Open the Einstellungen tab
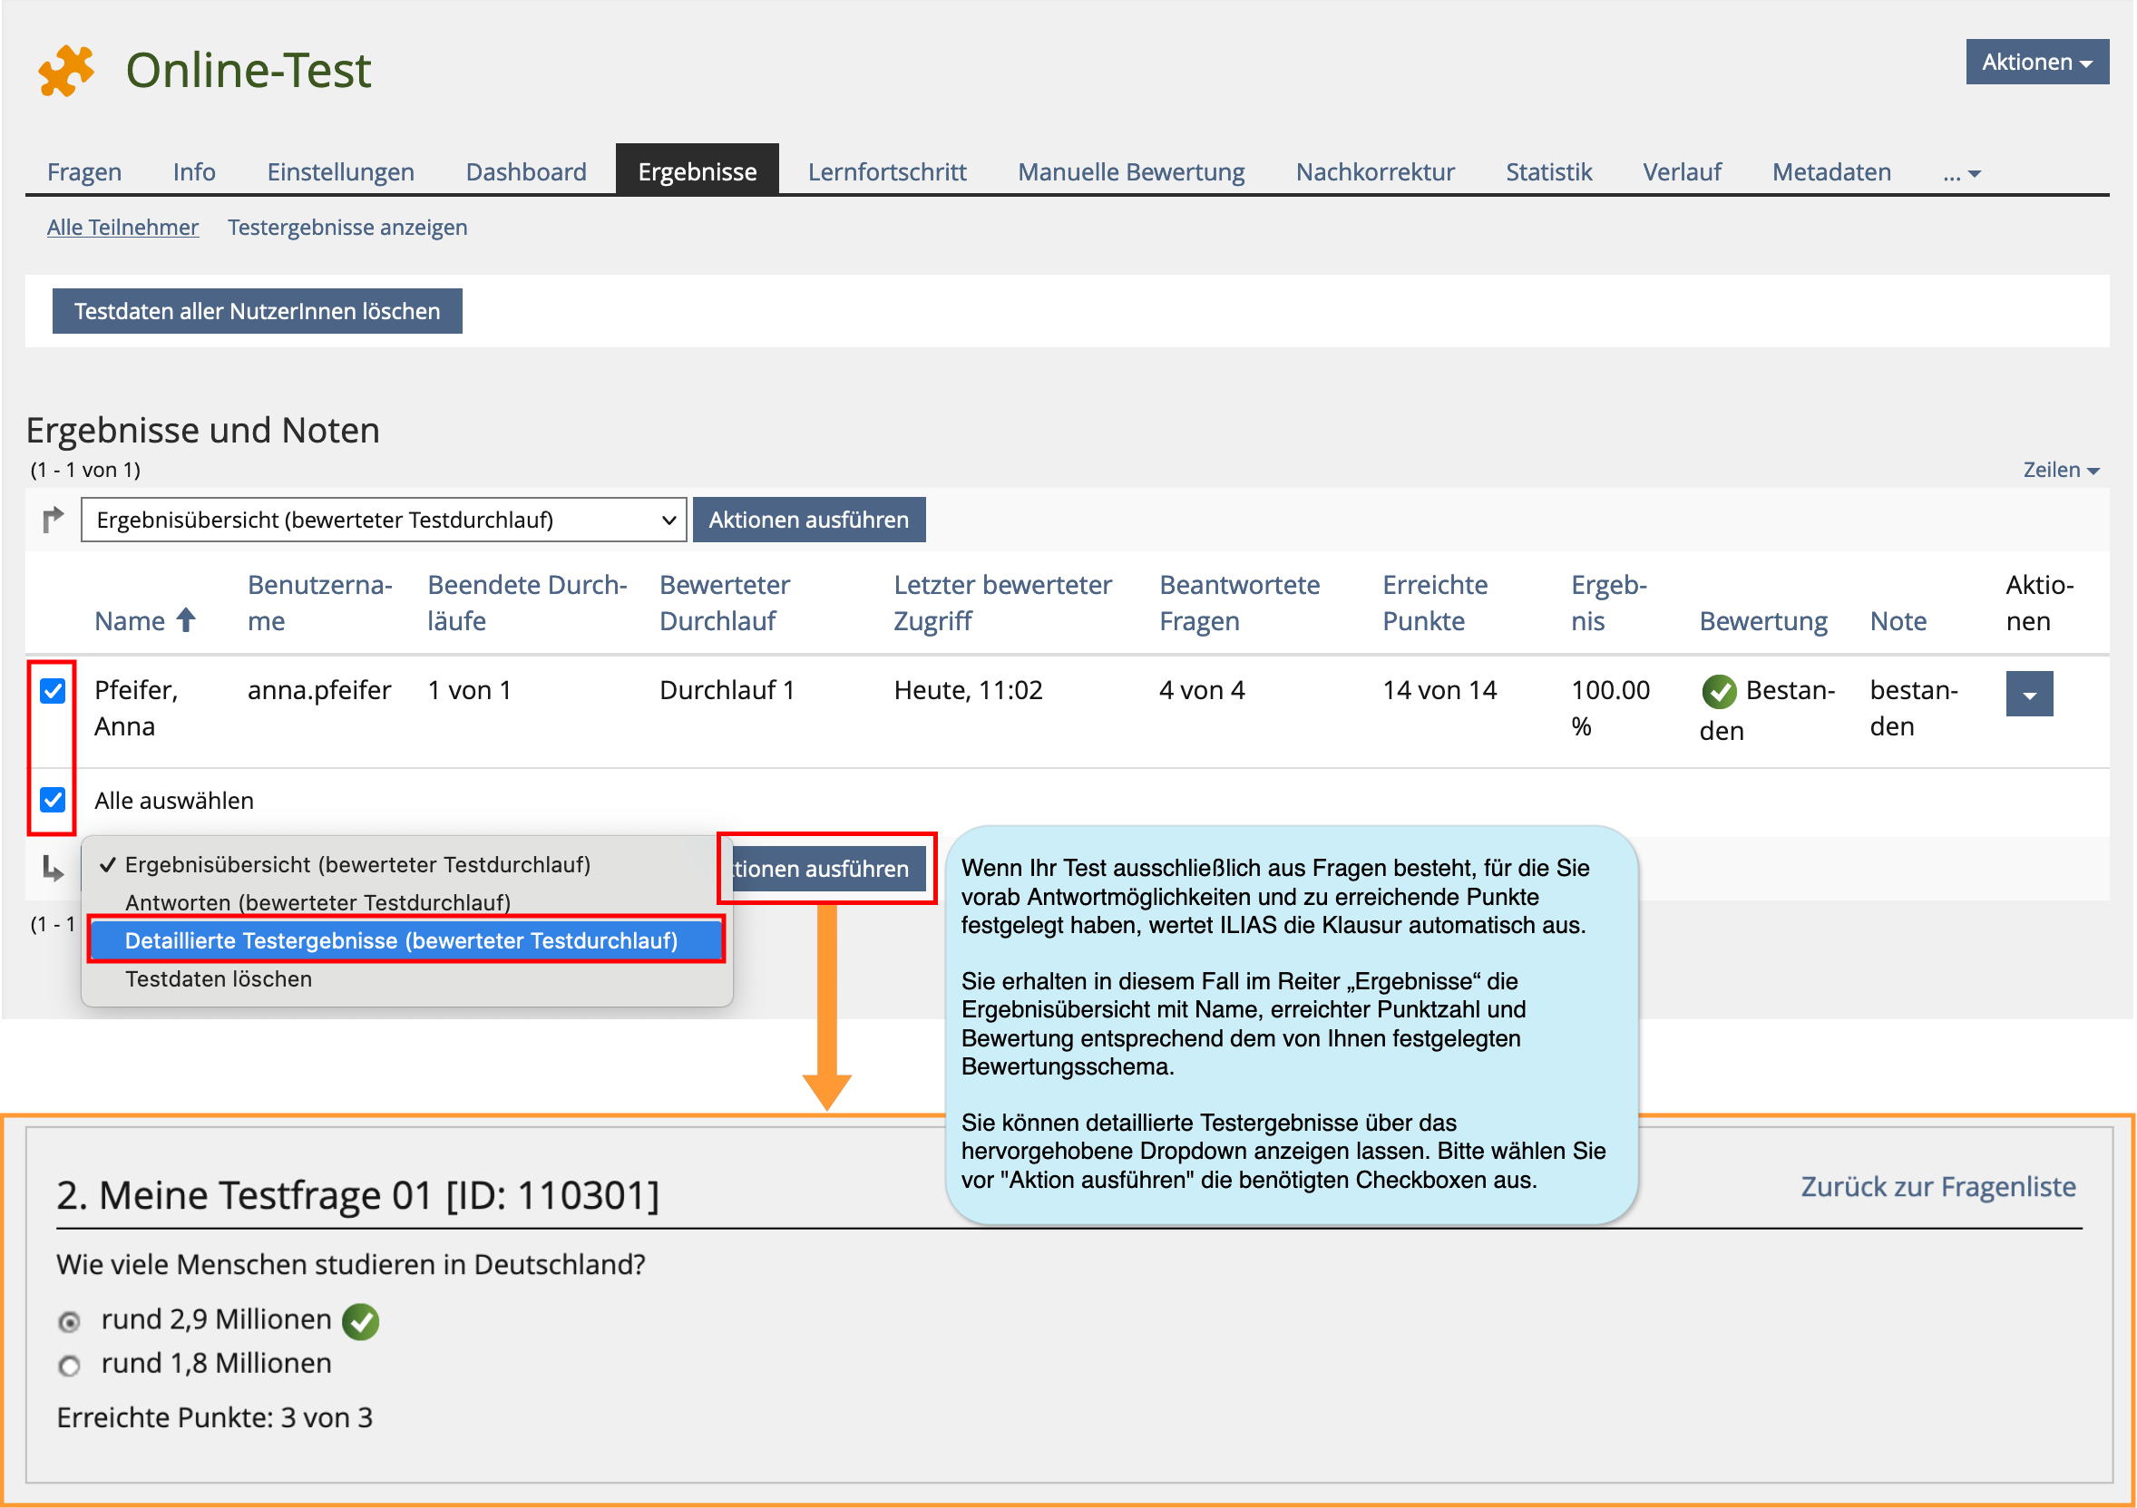The height and width of the screenshot is (1508, 2137). 341,172
